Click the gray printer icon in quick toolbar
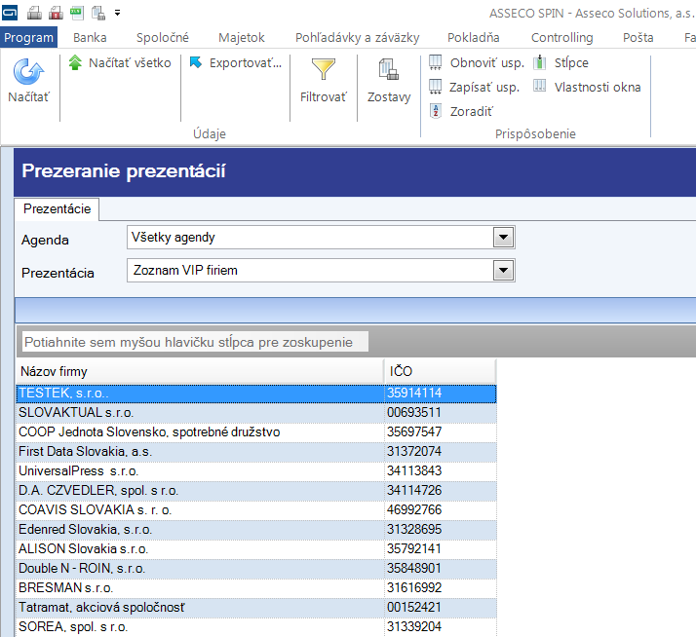The width and height of the screenshot is (696, 637). click(34, 13)
